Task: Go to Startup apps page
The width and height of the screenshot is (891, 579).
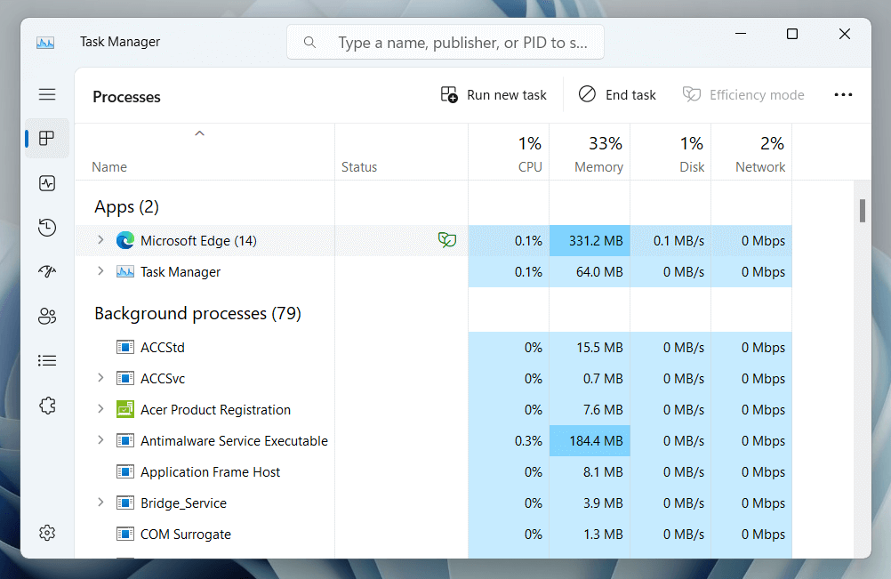Action: (x=47, y=272)
